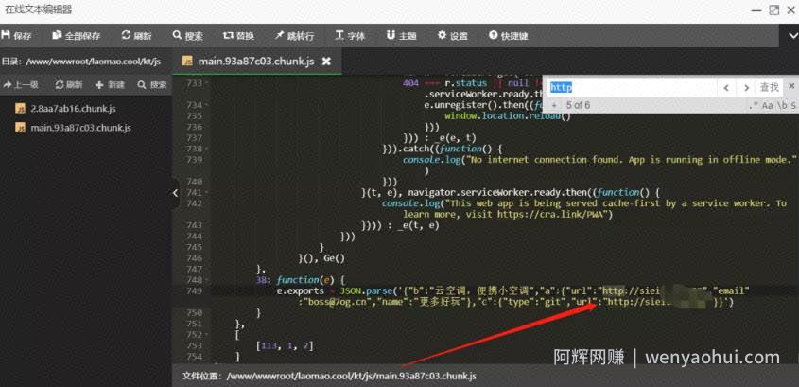Create a new item with 新建
Image resolution: width=799 pixels, height=387 pixels.
click(x=110, y=84)
